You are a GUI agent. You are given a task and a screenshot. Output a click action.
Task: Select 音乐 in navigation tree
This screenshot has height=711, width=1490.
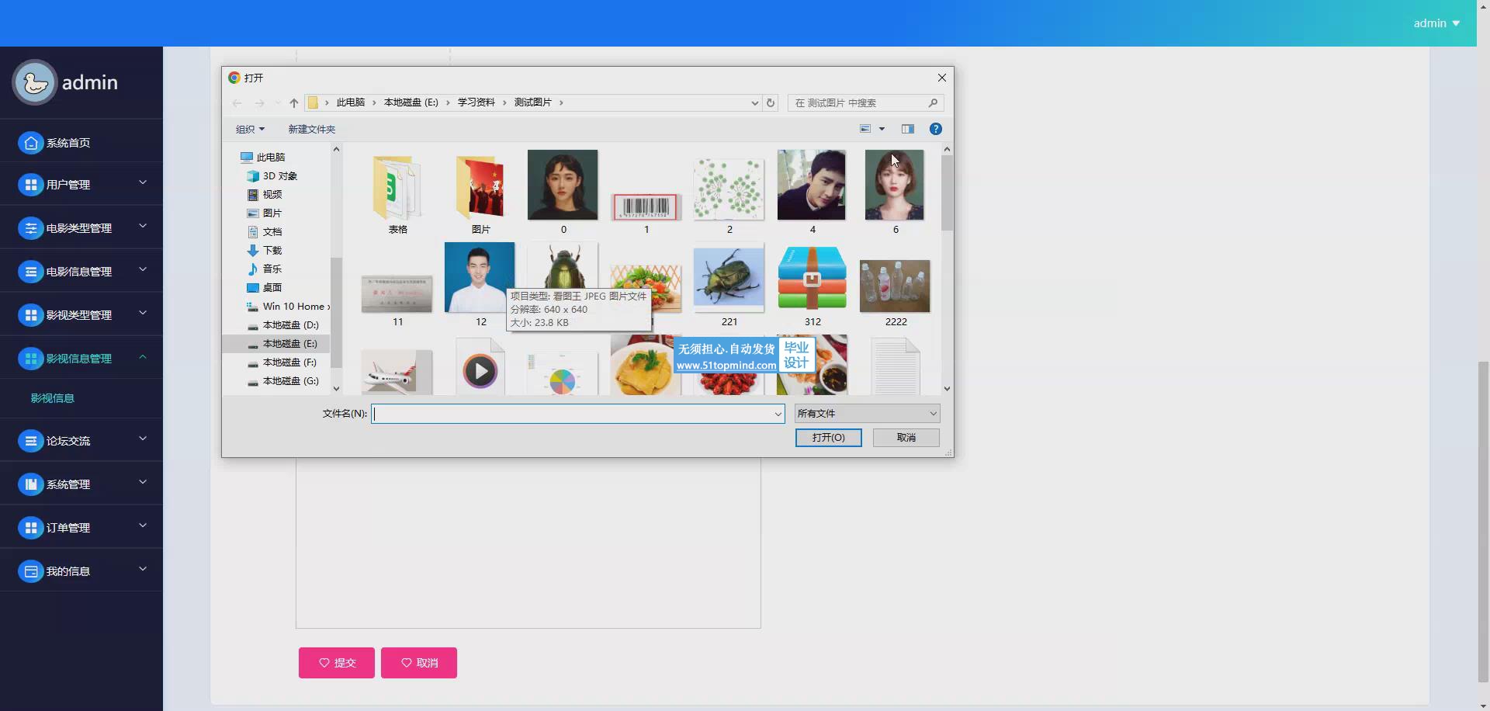(264, 269)
